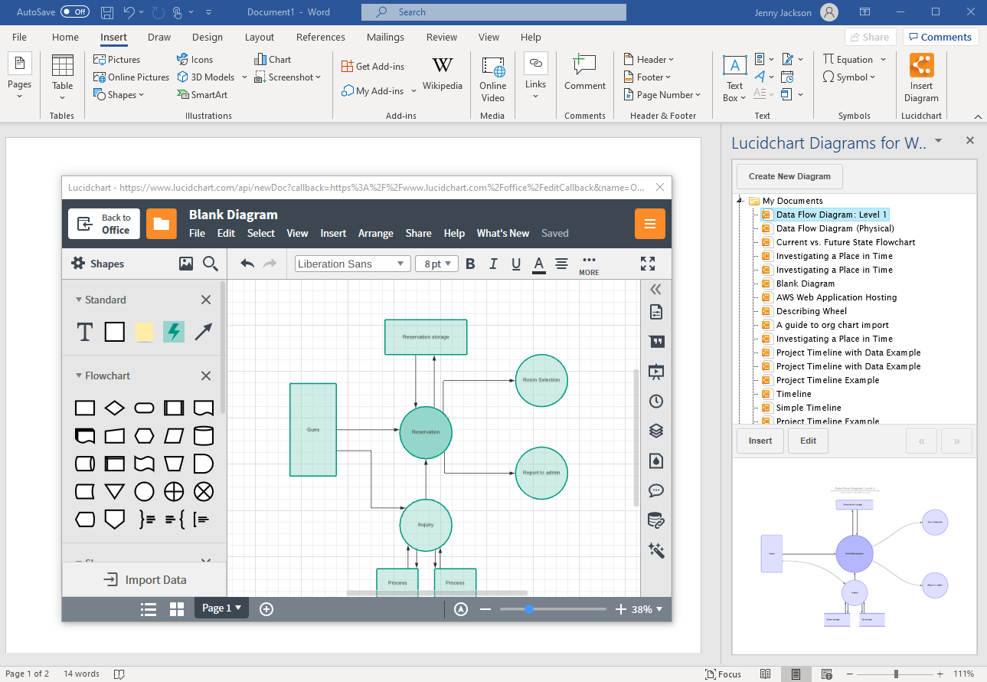Image resolution: width=987 pixels, height=682 pixels.
Task: Click the data linking database icon
Action: click(655, 520)
